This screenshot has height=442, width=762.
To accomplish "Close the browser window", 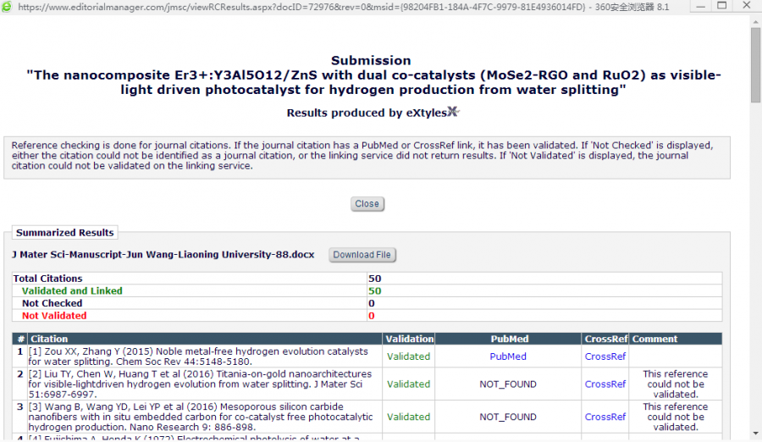I will click(x=747, y=6).
